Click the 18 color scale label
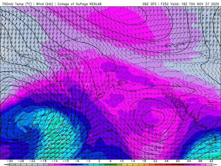The height and width of the screenshot is (166, 221). [x=144, y=161]
